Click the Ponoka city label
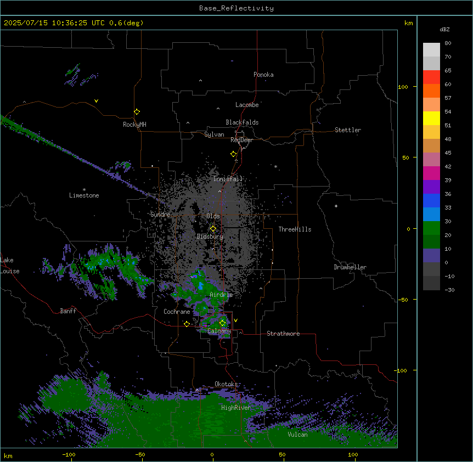Image resolution: width=473 pixels, height=462 pixels. click(263, 75)
